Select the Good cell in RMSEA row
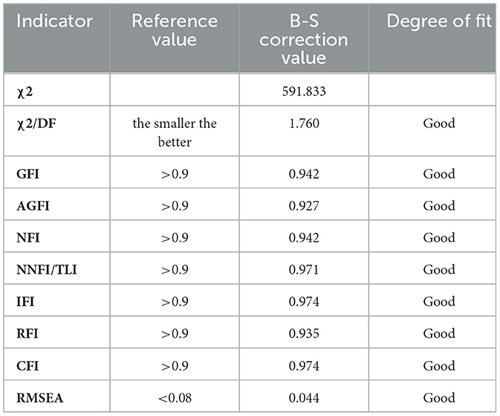This screenshot has height=416, width=500. [x=439, y=398]
